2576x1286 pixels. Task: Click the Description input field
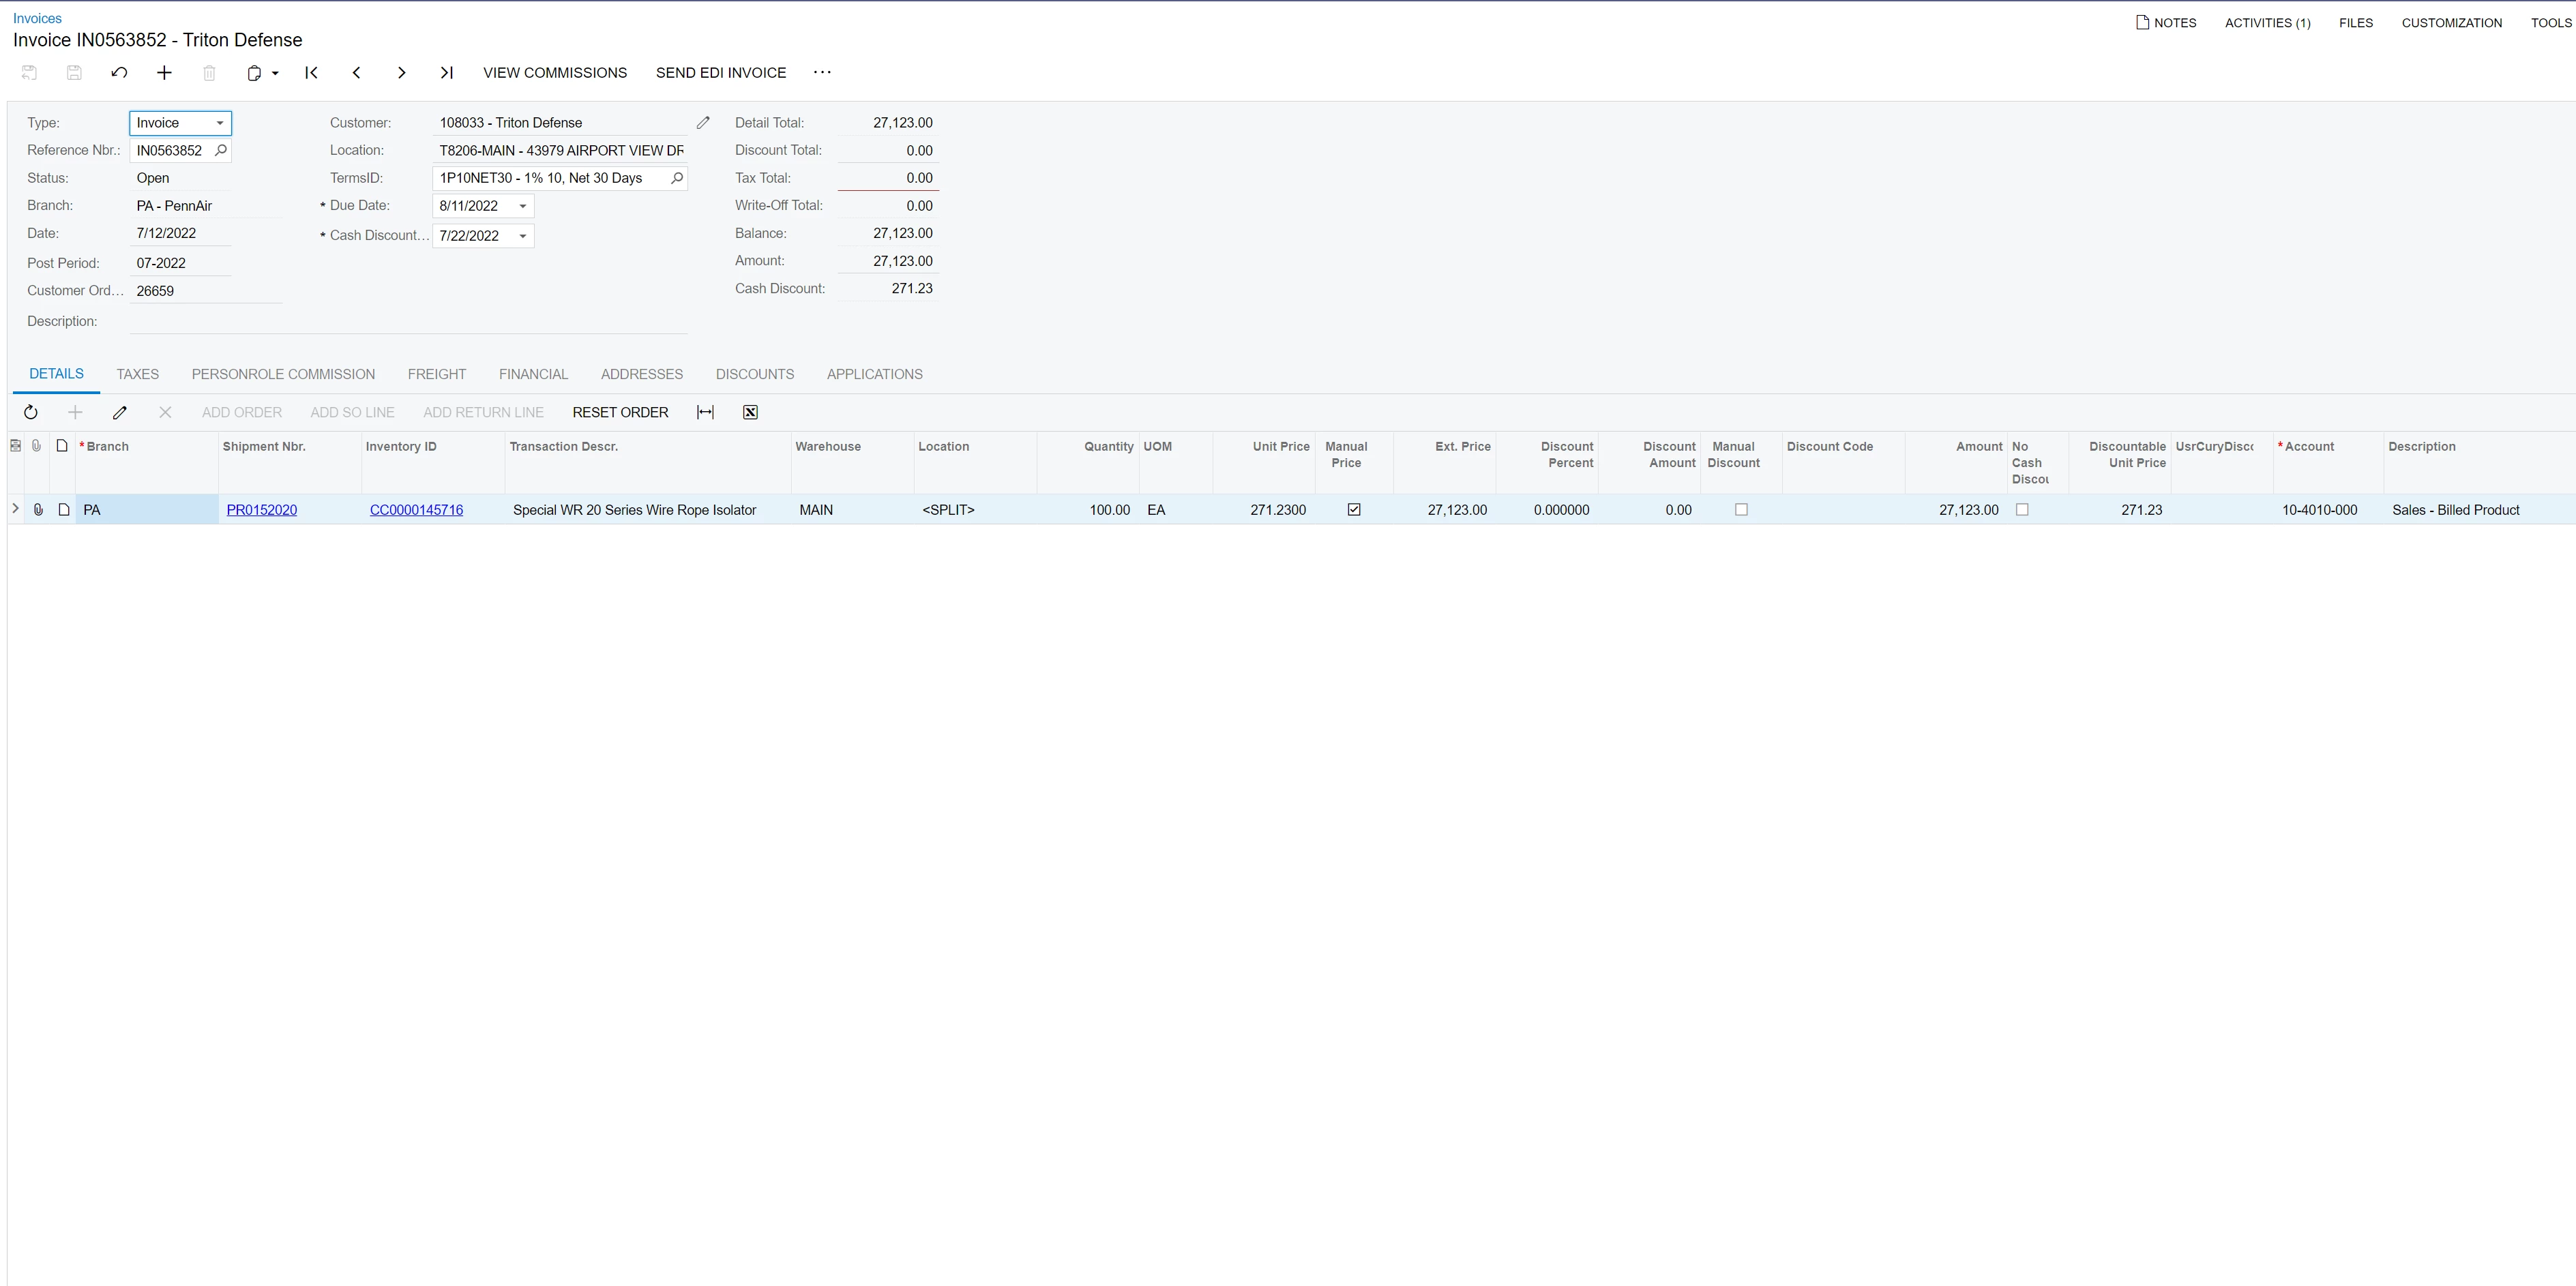[x=408, y=321]
